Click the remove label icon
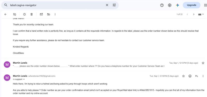Image resolution: width=207 pixels, height=97 pixels. 15,14
